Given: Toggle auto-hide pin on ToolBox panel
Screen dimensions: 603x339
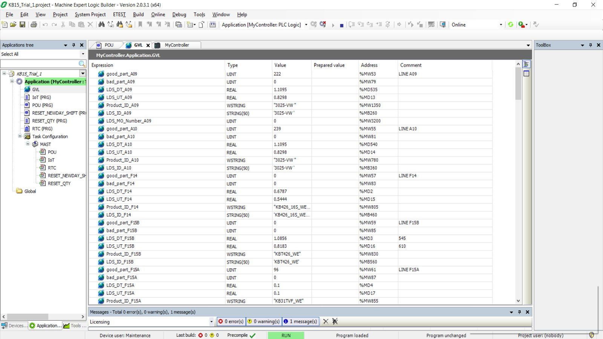Looking at the screenshot, I should click(x=590, y=45).
